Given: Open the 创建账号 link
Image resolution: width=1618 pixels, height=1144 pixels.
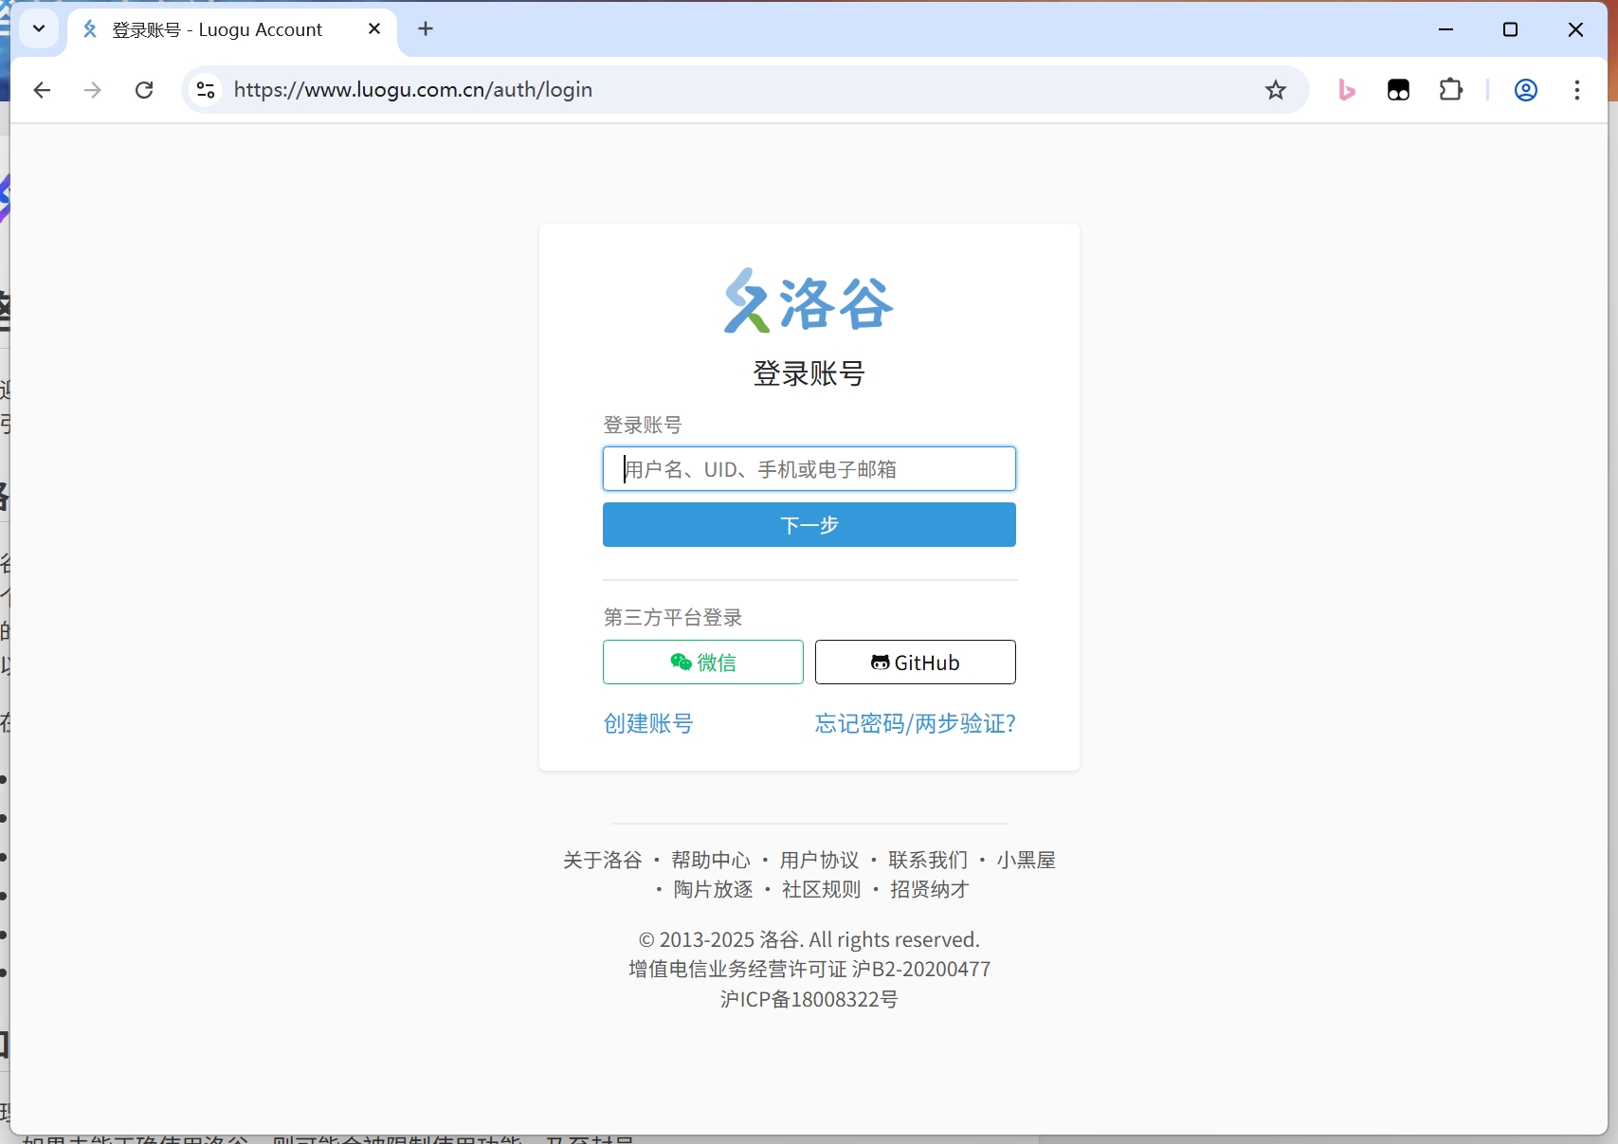Looking at the screenshot, I should (x=648, y=723).
